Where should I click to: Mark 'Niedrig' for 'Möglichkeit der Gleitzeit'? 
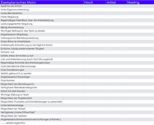tap(140, 116)
